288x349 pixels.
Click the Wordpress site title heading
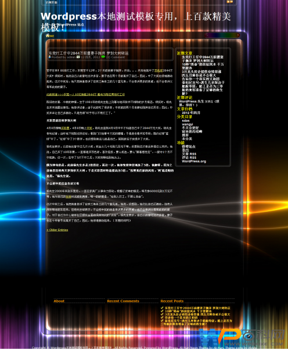click(136, 22)
